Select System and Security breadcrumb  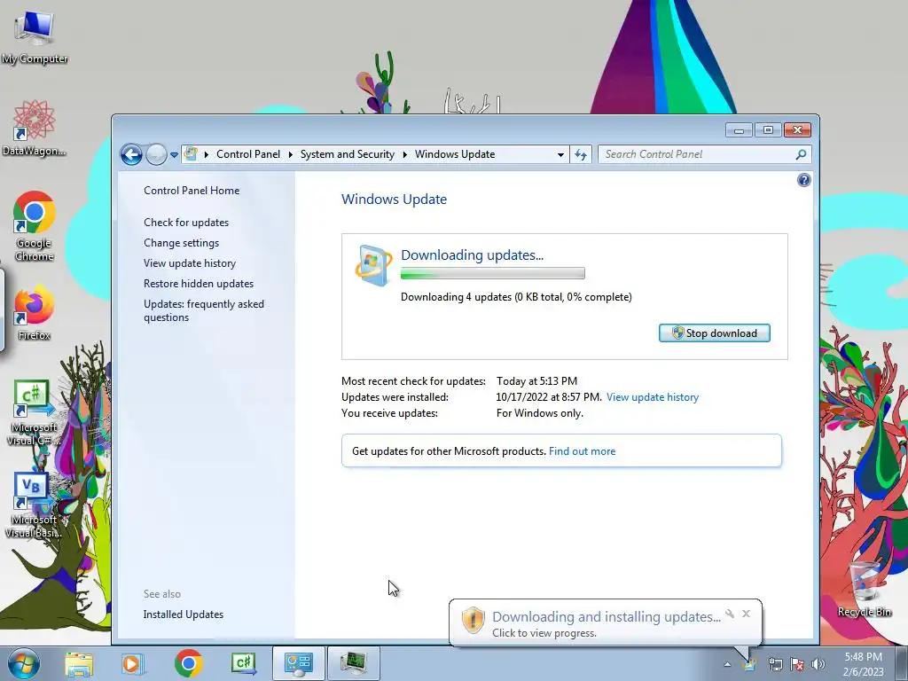point(347,154)
